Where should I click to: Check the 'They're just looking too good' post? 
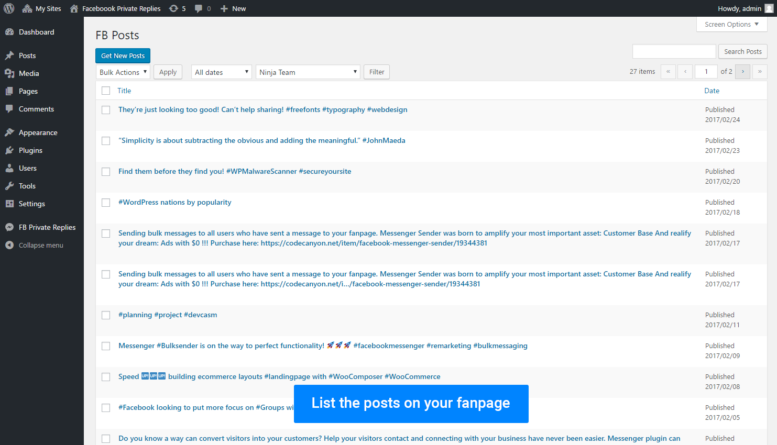[106, 110]
